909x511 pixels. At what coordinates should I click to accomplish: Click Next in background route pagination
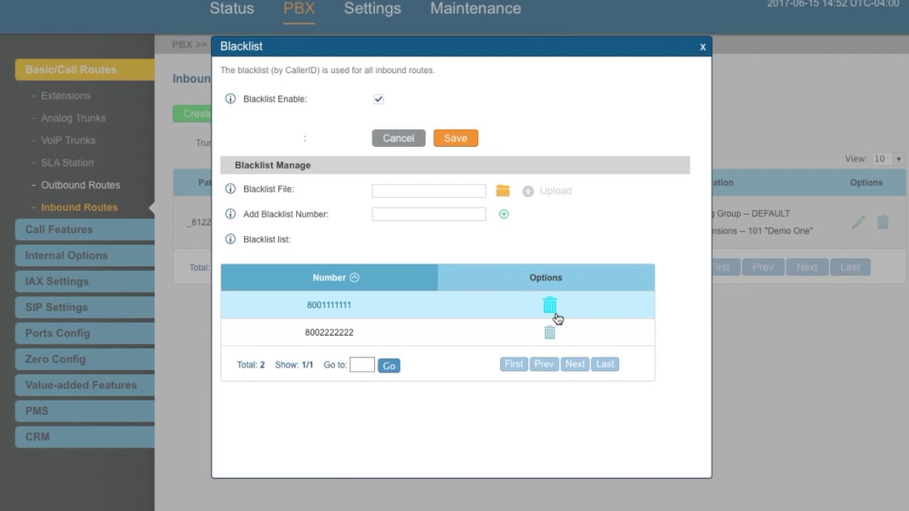[x=807, y=268]
